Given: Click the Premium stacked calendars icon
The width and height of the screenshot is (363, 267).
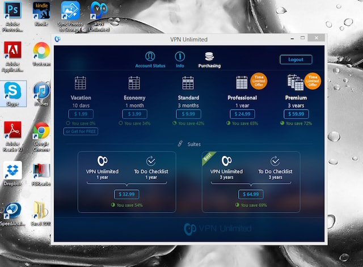Looking at the screenshot, I should pos(296,82).
